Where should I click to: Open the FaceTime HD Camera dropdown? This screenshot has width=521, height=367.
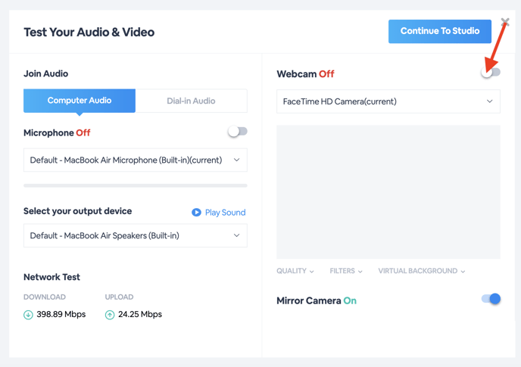[x=388, y=101]
